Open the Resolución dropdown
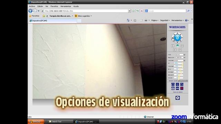Screen dimensions: 221x124 pyautogui.click(x=180, y=58)
